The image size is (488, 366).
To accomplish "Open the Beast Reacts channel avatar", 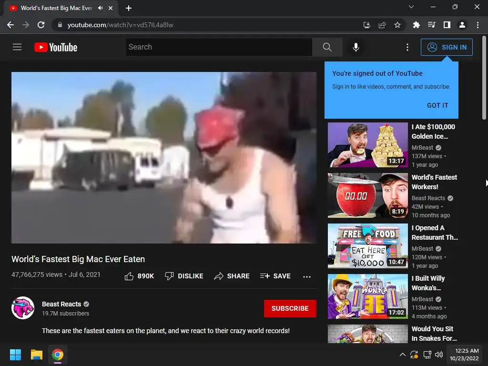I will click(23, 308).
